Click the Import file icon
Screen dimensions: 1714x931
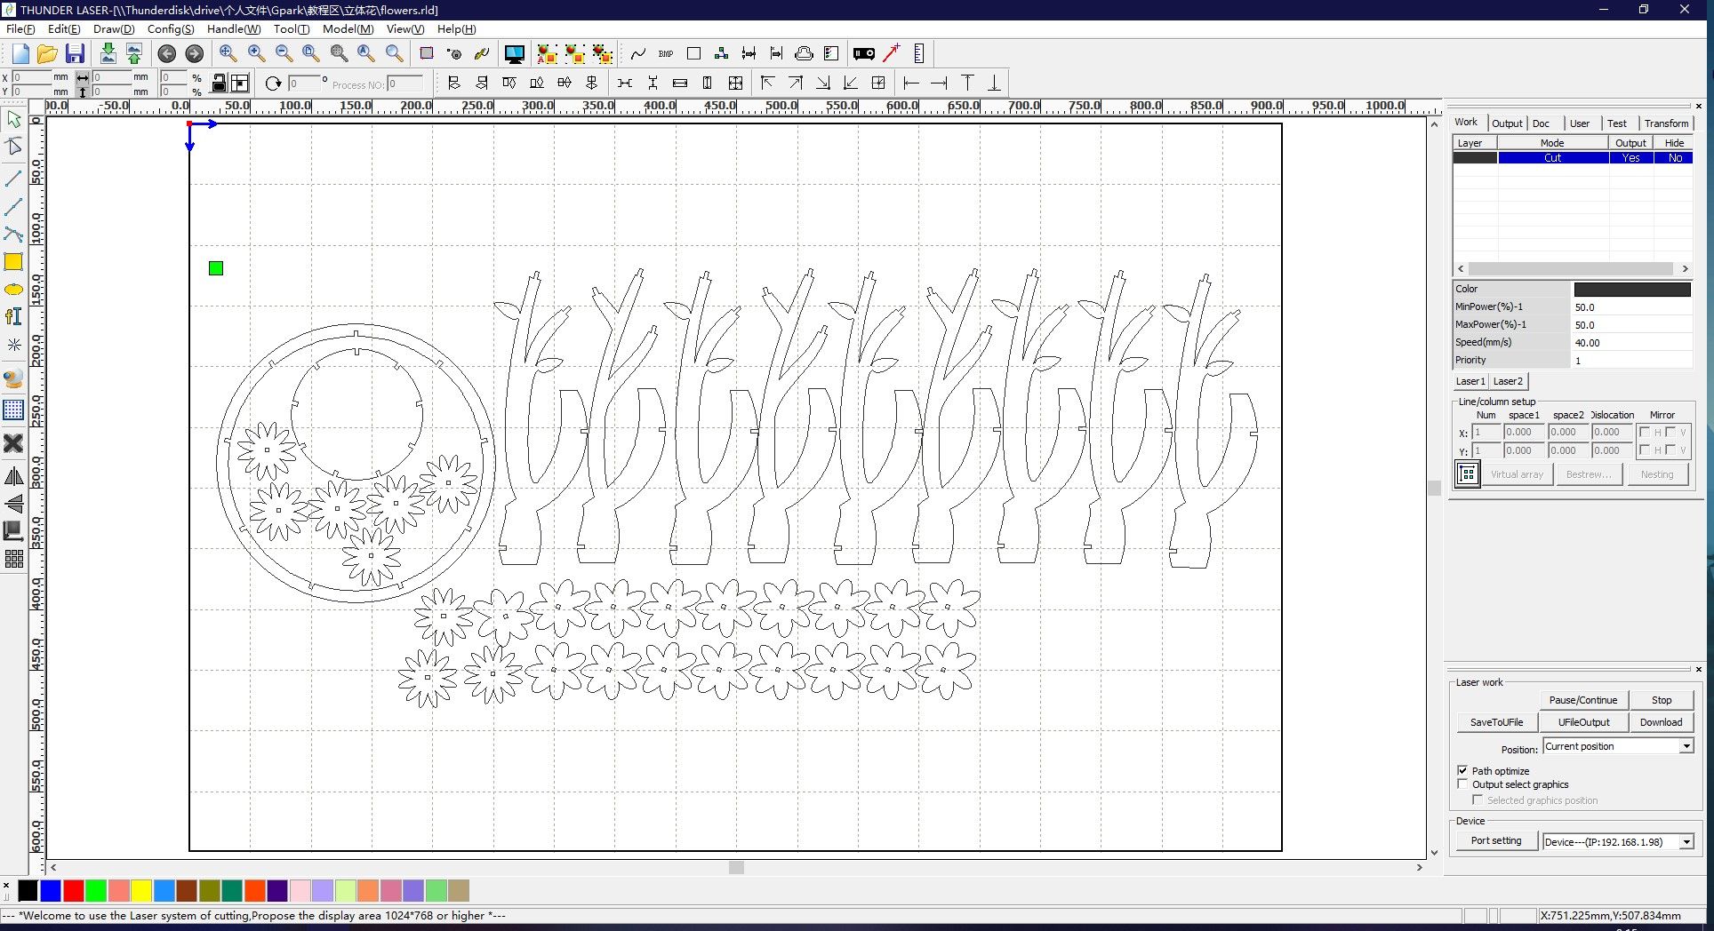pos(108,54)
